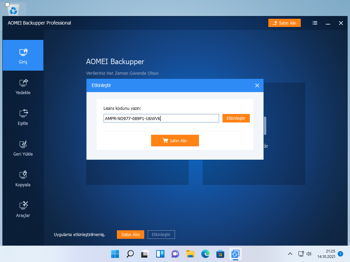Viewport: 350px width, 262px height.
Task: Open the hamburger menu in title bar
Action: click(x=315, y=23)
